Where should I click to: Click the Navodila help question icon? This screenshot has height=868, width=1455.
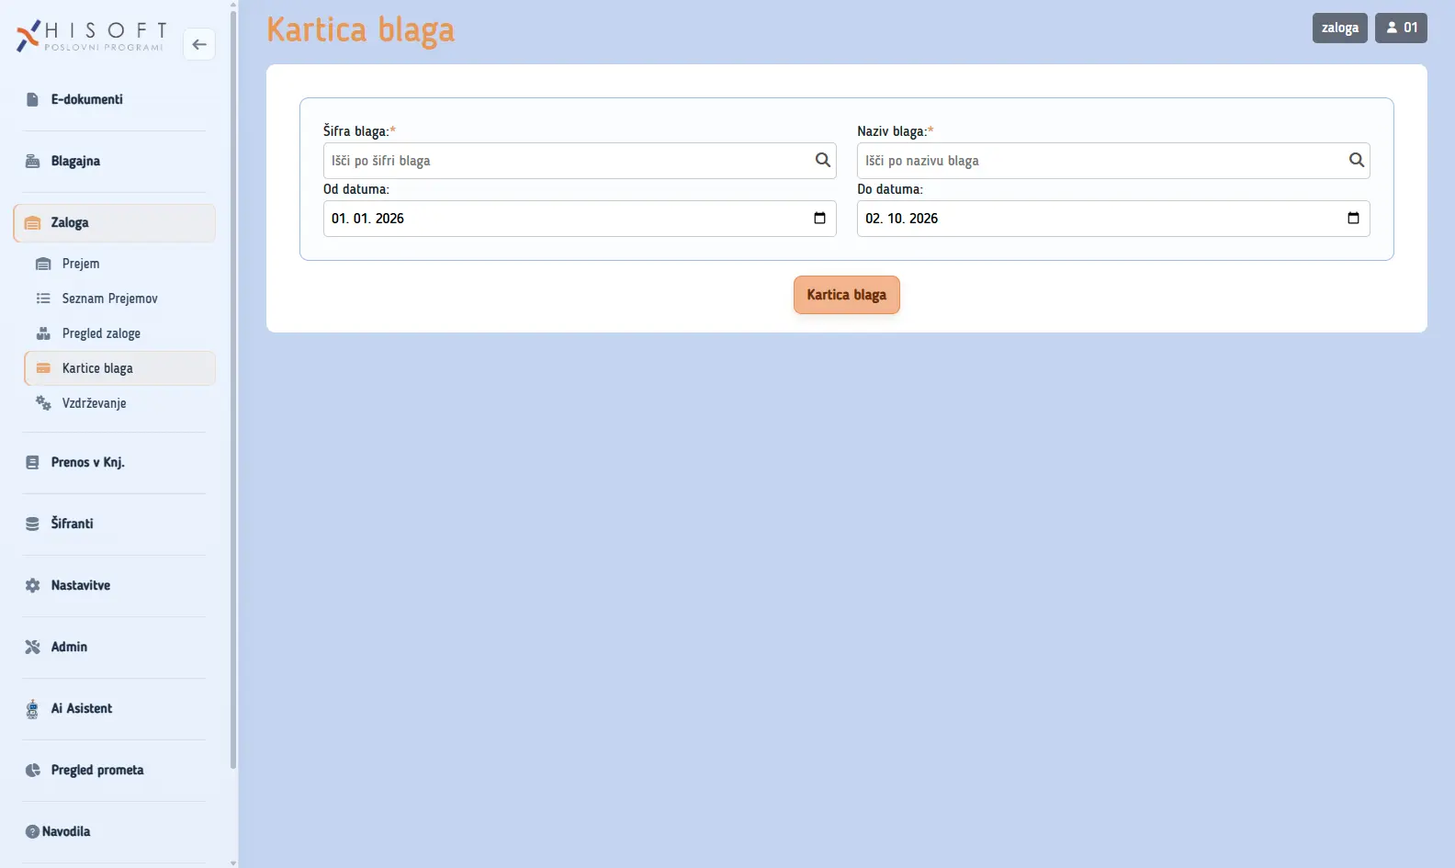[32, 831]
